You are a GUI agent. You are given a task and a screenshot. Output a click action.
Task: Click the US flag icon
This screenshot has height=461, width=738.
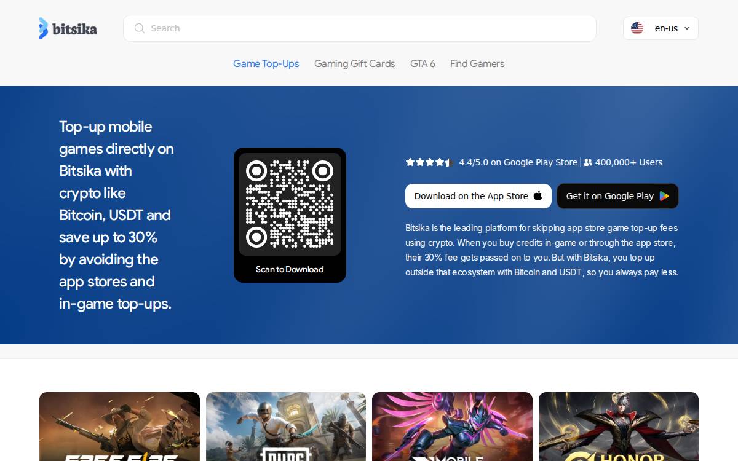pos(637,28)
